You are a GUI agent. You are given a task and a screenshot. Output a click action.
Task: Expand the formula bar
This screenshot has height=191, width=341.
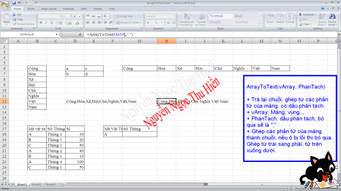(x=339, y=34)
